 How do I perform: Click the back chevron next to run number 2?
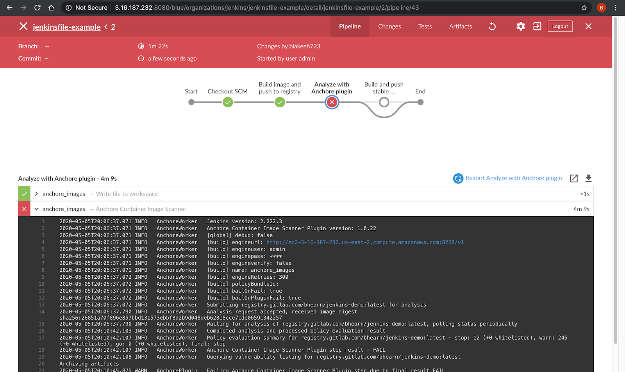coord(105,27)
